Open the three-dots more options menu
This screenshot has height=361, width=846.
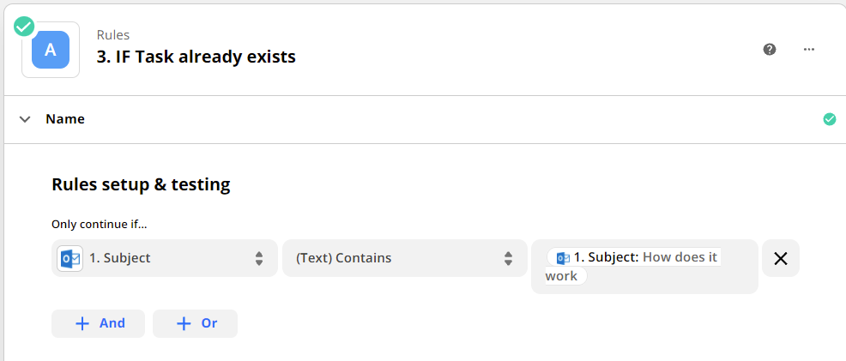click(x=808, y=50)
